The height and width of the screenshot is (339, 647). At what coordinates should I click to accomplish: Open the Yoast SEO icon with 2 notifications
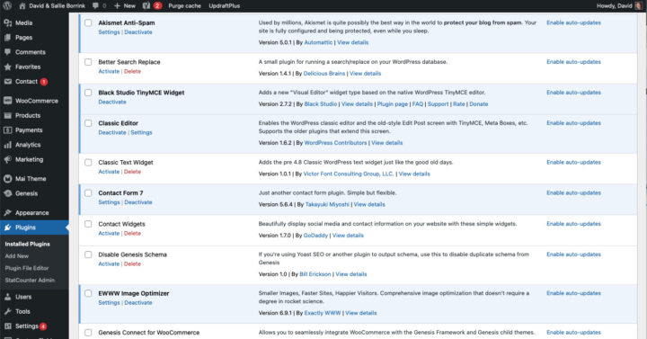click(x=146, y=5)
